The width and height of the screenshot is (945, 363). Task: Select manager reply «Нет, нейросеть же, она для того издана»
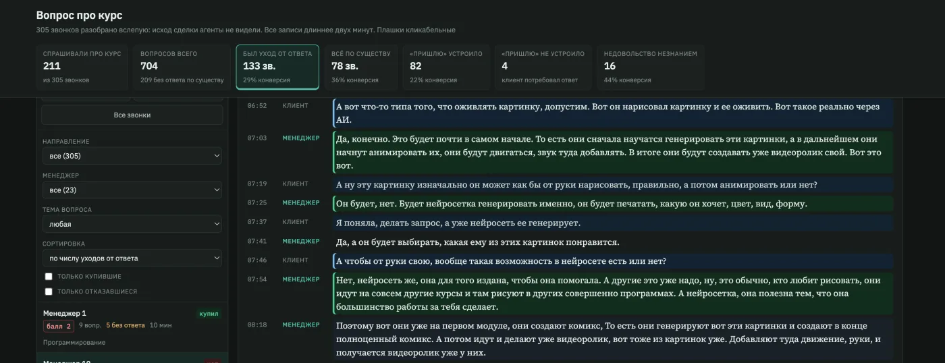point(614,294)
